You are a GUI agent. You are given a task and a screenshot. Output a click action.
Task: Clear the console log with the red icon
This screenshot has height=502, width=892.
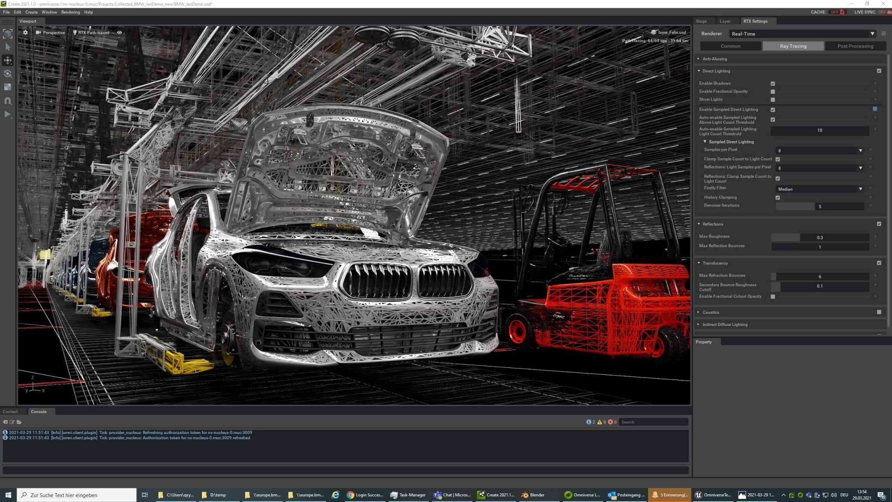(x=5, y=422)
